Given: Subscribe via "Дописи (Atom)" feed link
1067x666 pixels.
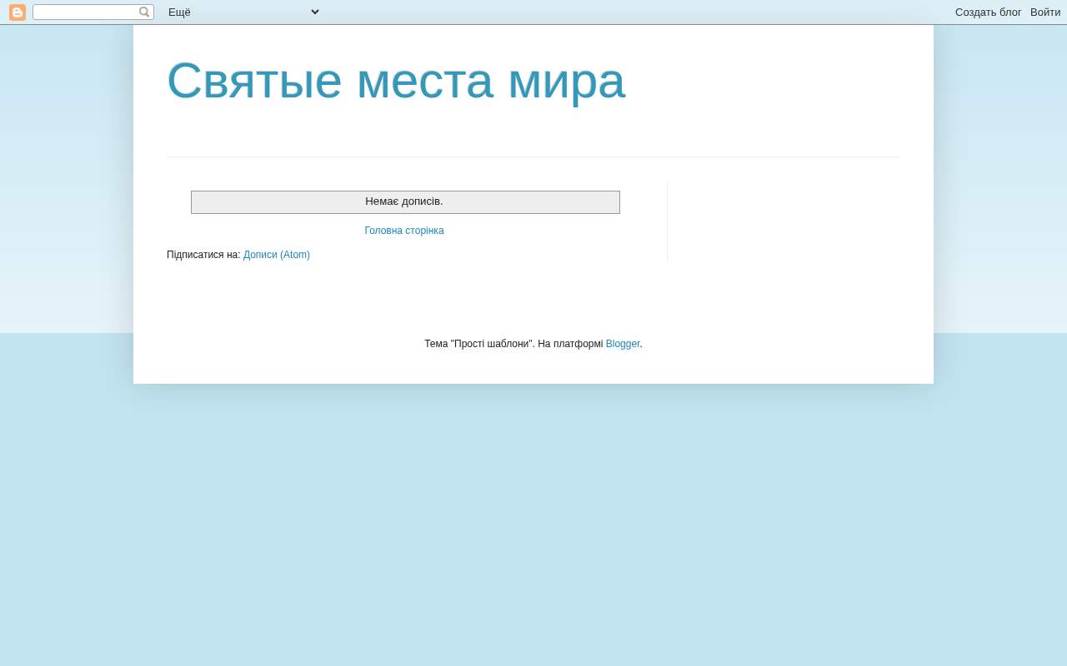Looking at the screenshot, I should [x=277, y=255].
